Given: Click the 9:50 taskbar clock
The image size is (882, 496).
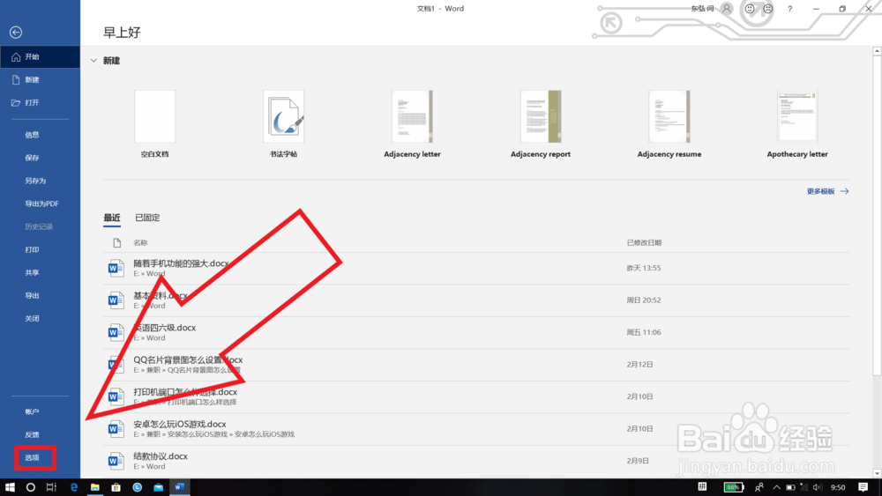Looking at the screenshot, I should click(x=838, y=487).
